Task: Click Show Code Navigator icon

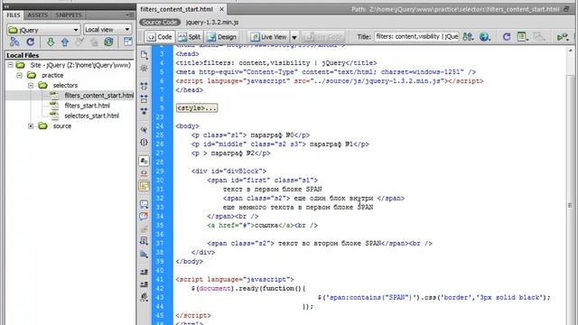Action: [x=144, y=69]
